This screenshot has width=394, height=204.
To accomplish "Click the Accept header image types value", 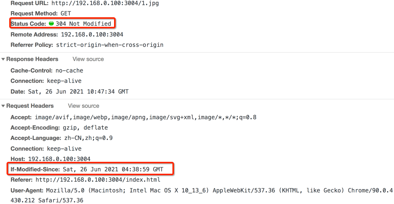I will click(146, 117).
